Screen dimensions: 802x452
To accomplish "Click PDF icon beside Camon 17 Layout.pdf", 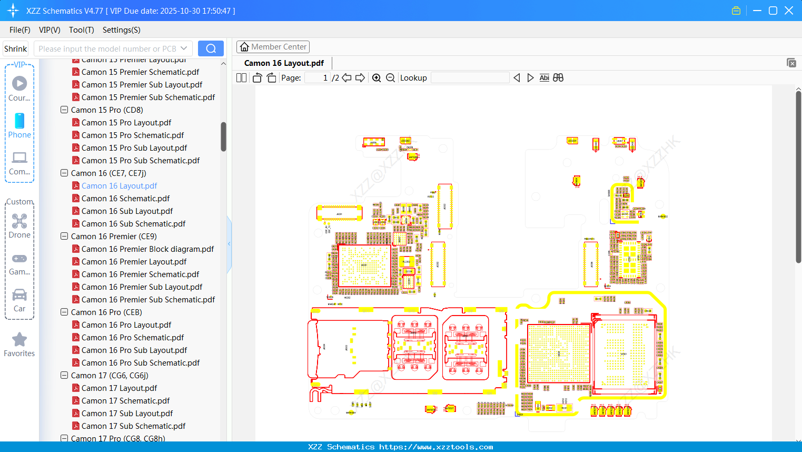I will point(76,388).
